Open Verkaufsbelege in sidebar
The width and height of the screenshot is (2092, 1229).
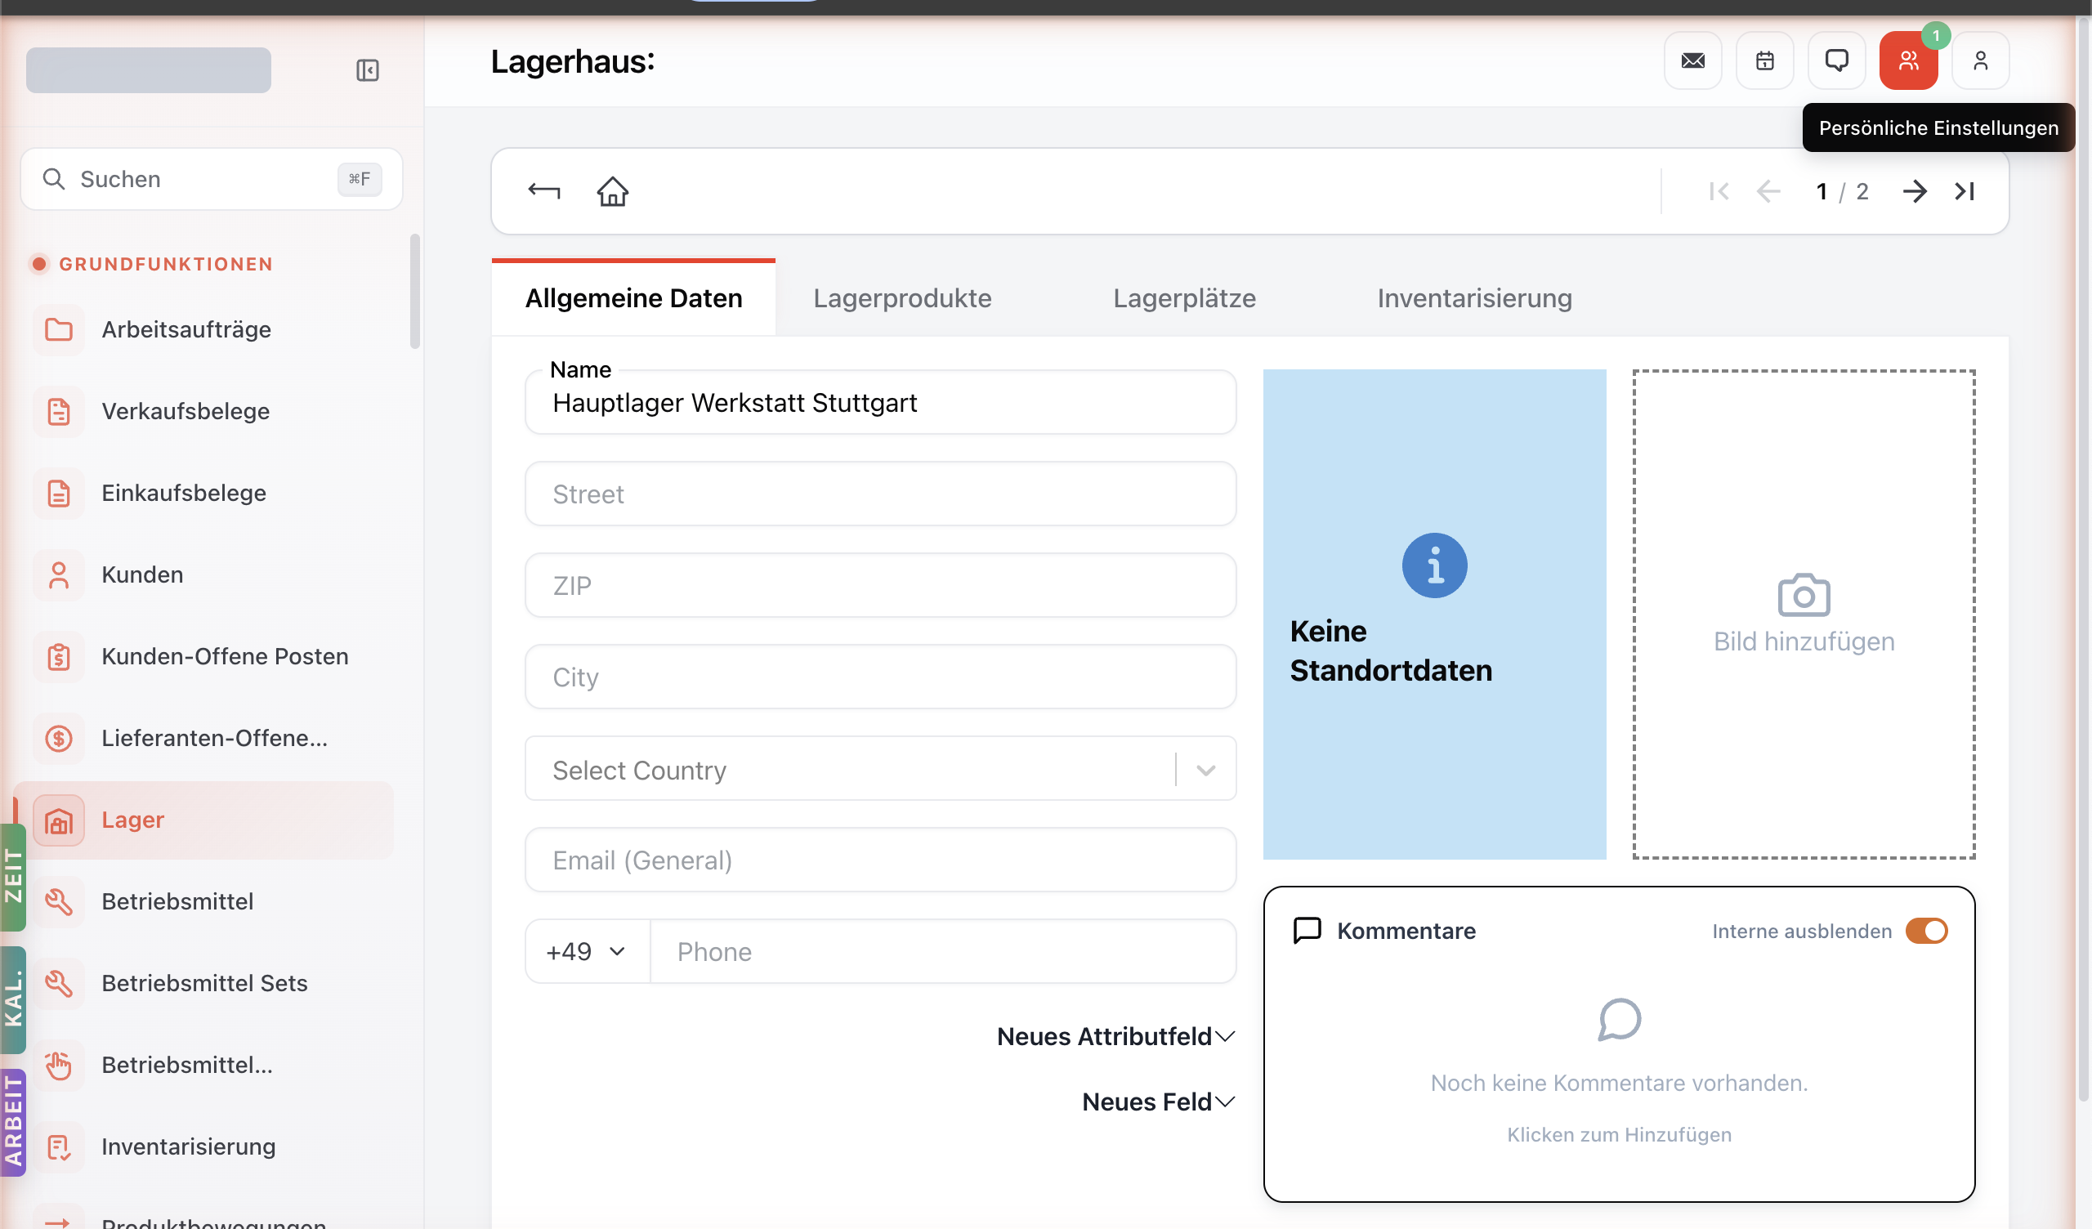click(x=203, y=411)
